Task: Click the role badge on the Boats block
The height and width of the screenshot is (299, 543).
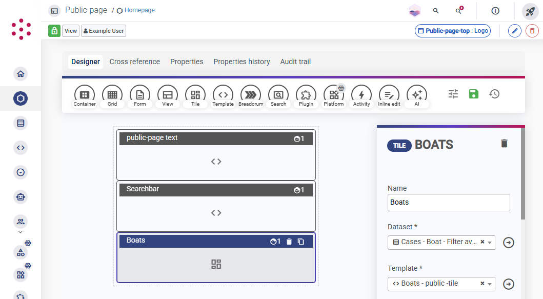Action: click(x=275, y=242)
